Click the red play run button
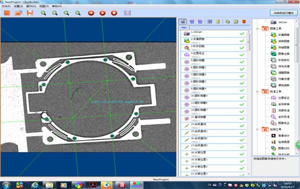Viewport: 300px width, 189px height. [102, 13]
